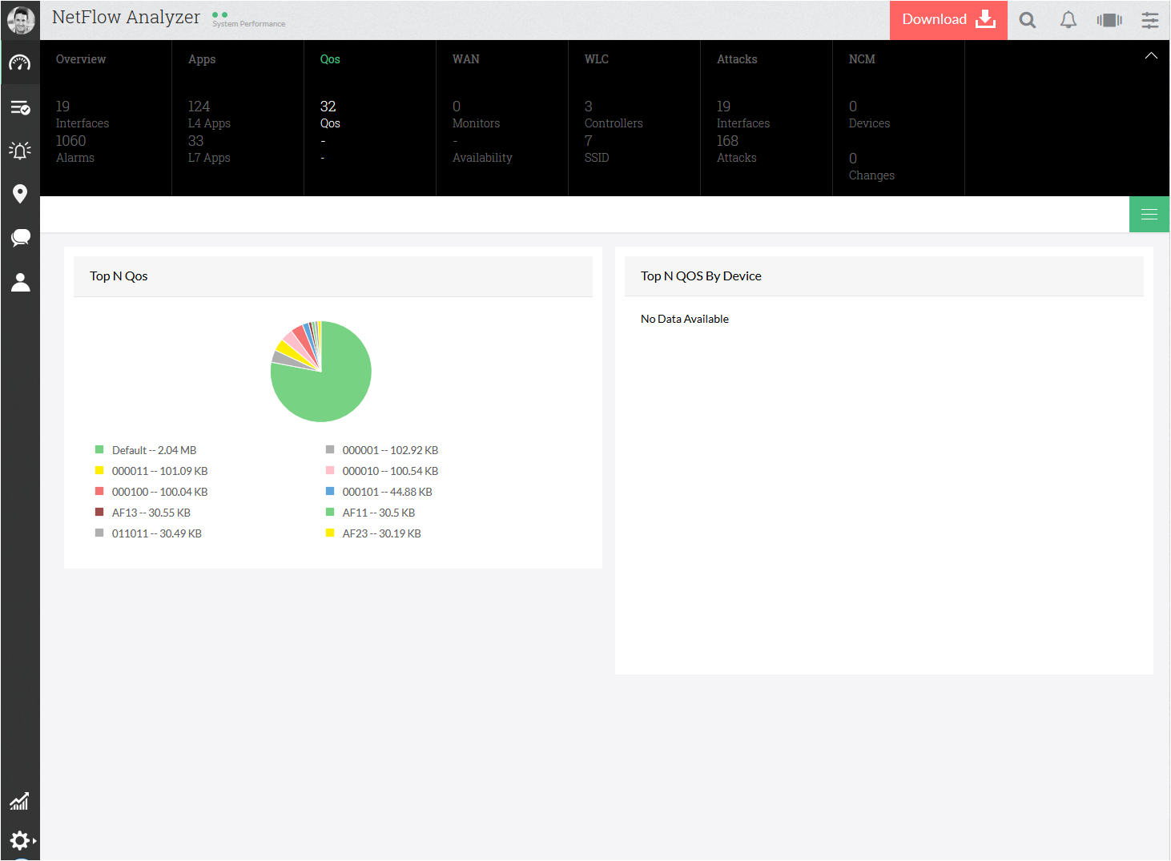
Task: Select the Qos tab
Action: point(330,59)
